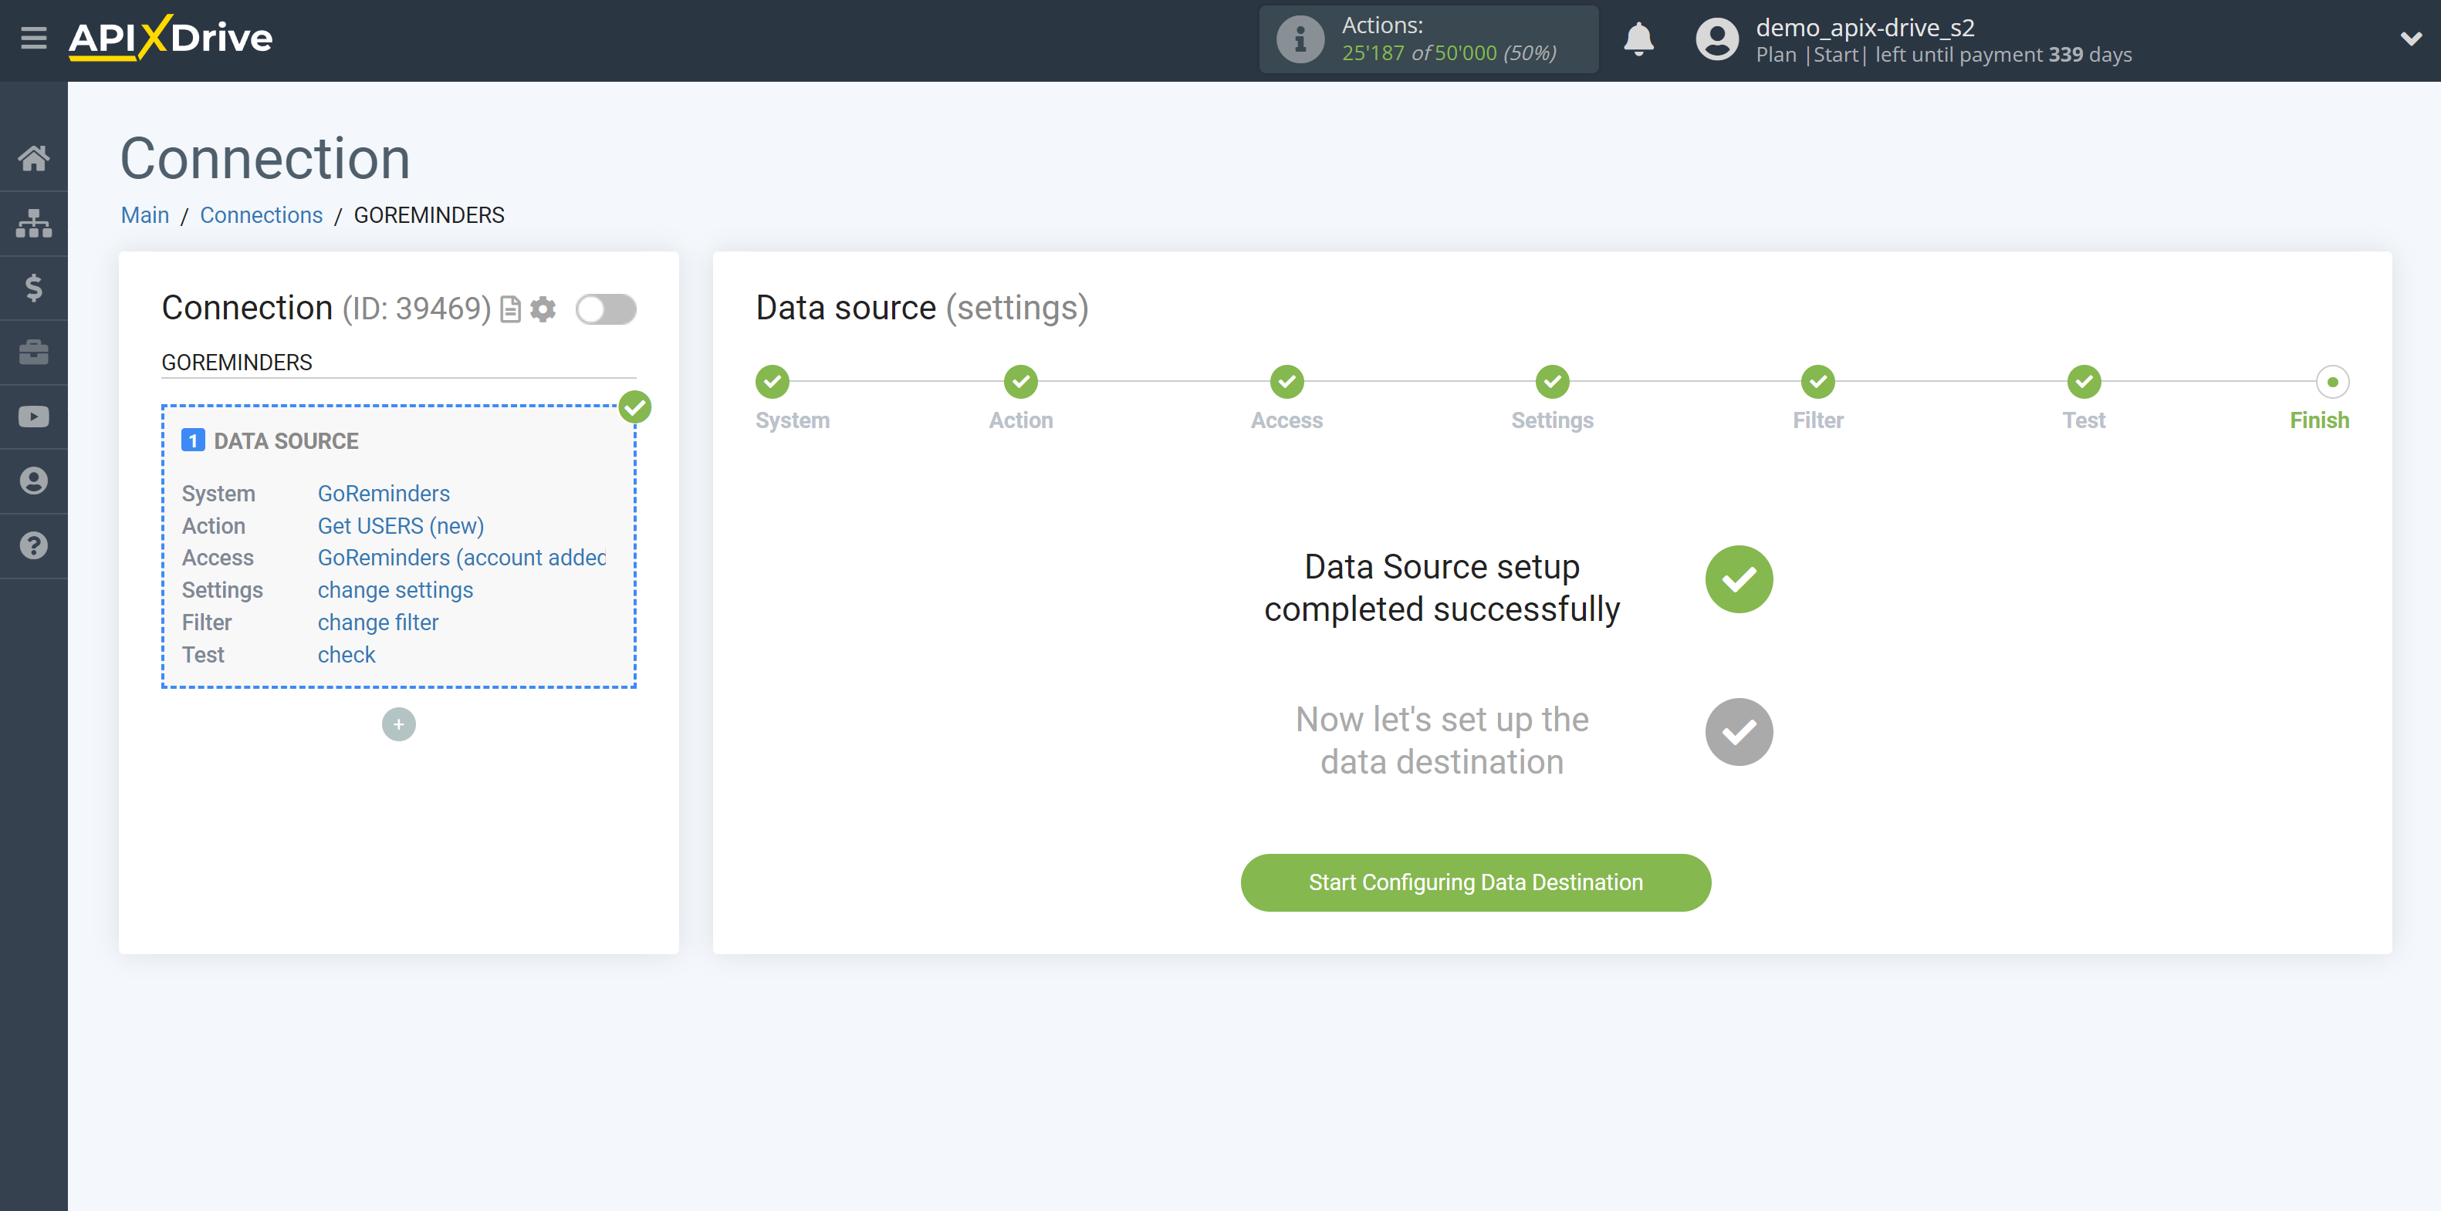
Task: Expand the connection settings gear menu
Action: pos(543,309)
